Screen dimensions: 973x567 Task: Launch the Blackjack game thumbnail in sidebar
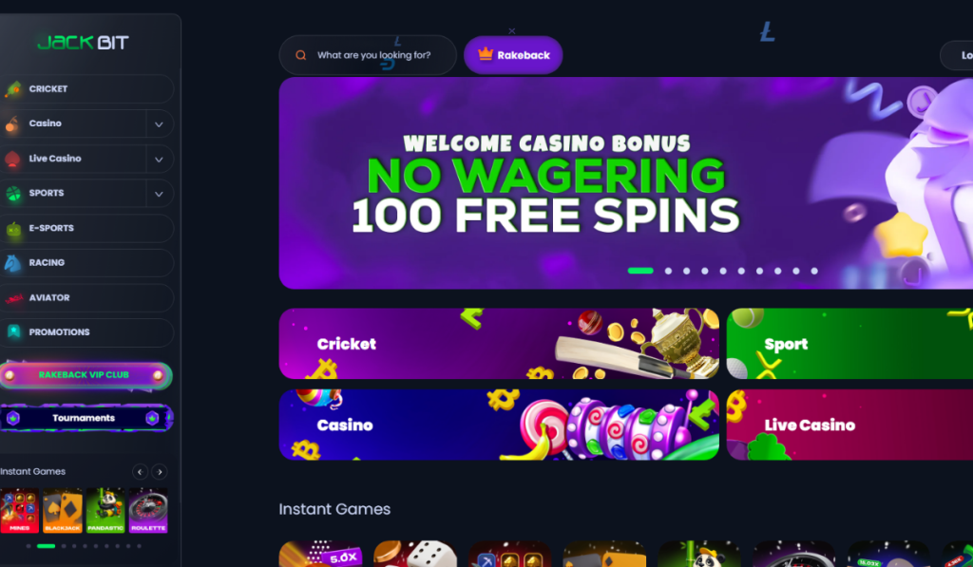[x=63, y=511]
